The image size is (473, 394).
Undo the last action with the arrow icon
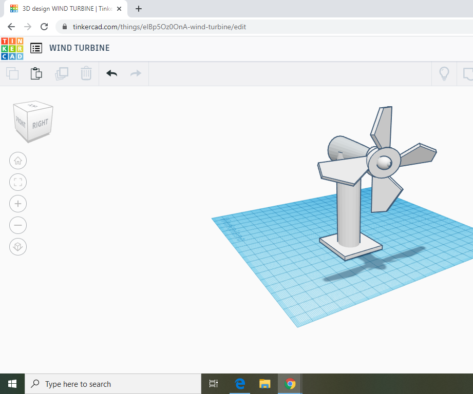(111, 73)
